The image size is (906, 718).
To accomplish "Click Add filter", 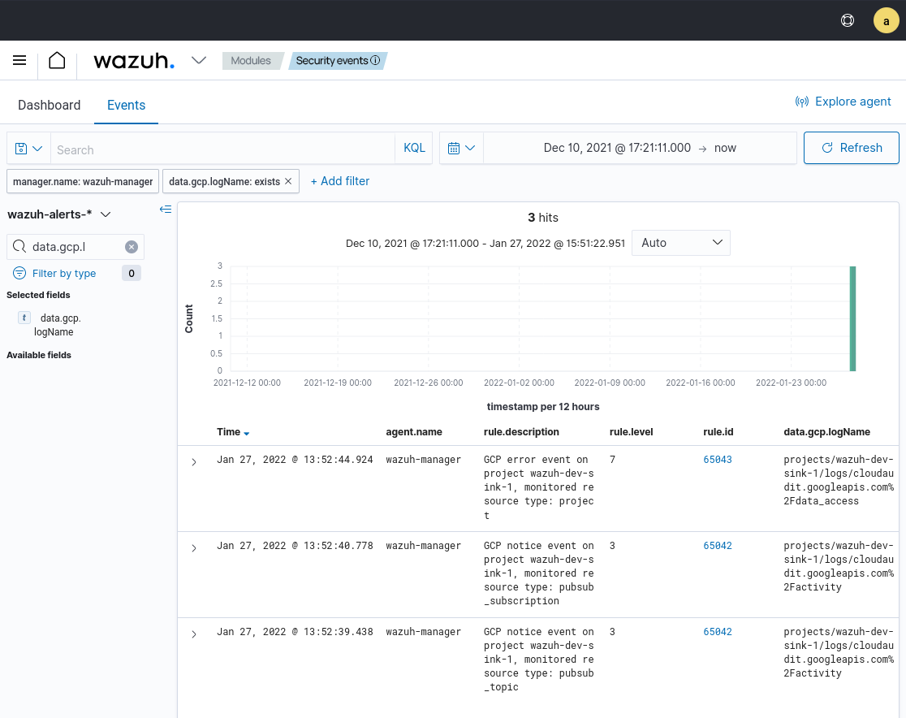I will point(339,181).
